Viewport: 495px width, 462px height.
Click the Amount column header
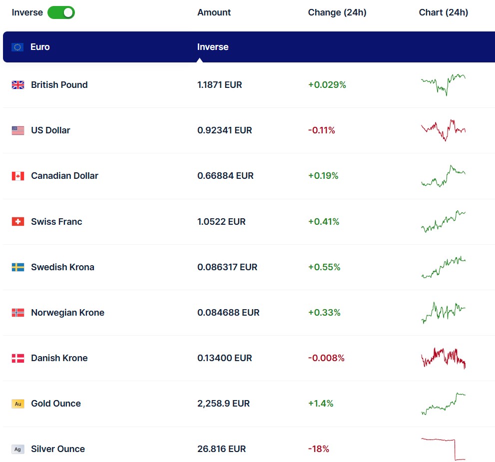(214, 12)
